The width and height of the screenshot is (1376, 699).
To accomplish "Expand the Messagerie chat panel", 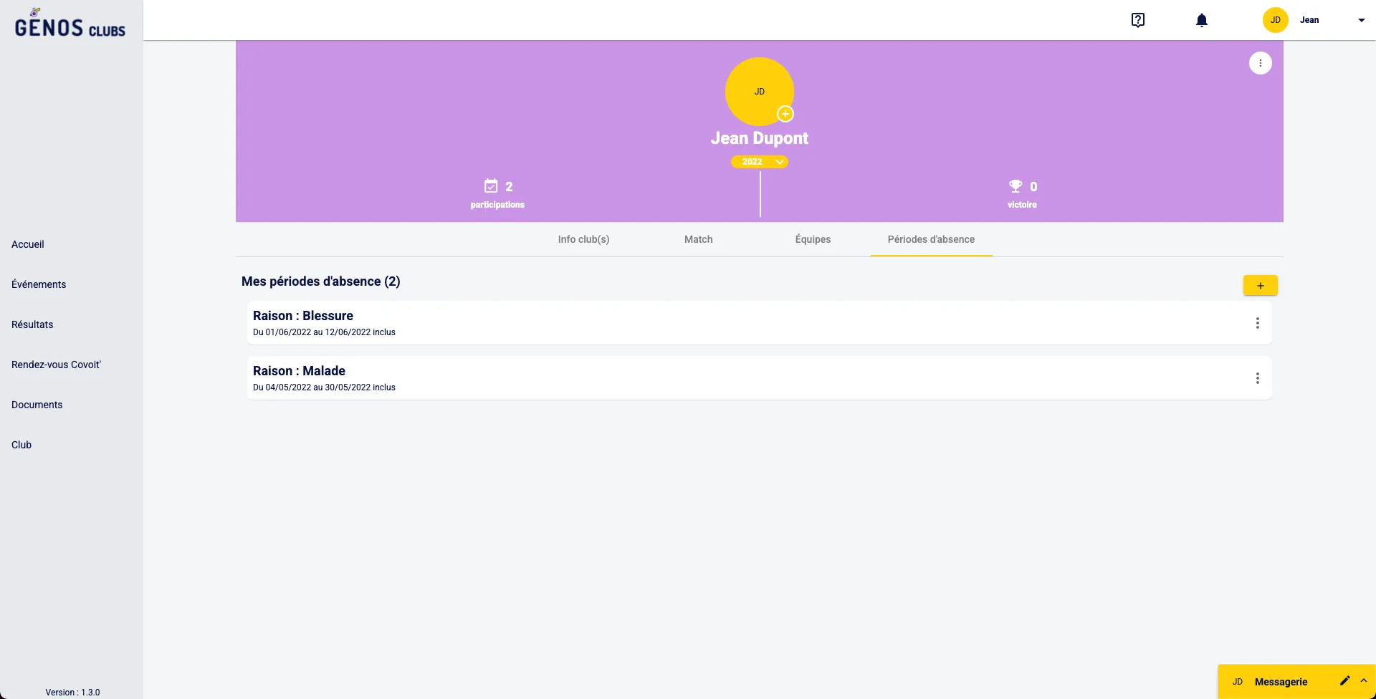I will [x=1364, y=681].
